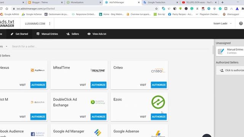Click the reload page button
The height and width of the screenshot is (137, 244).
(x=1, y=9)
